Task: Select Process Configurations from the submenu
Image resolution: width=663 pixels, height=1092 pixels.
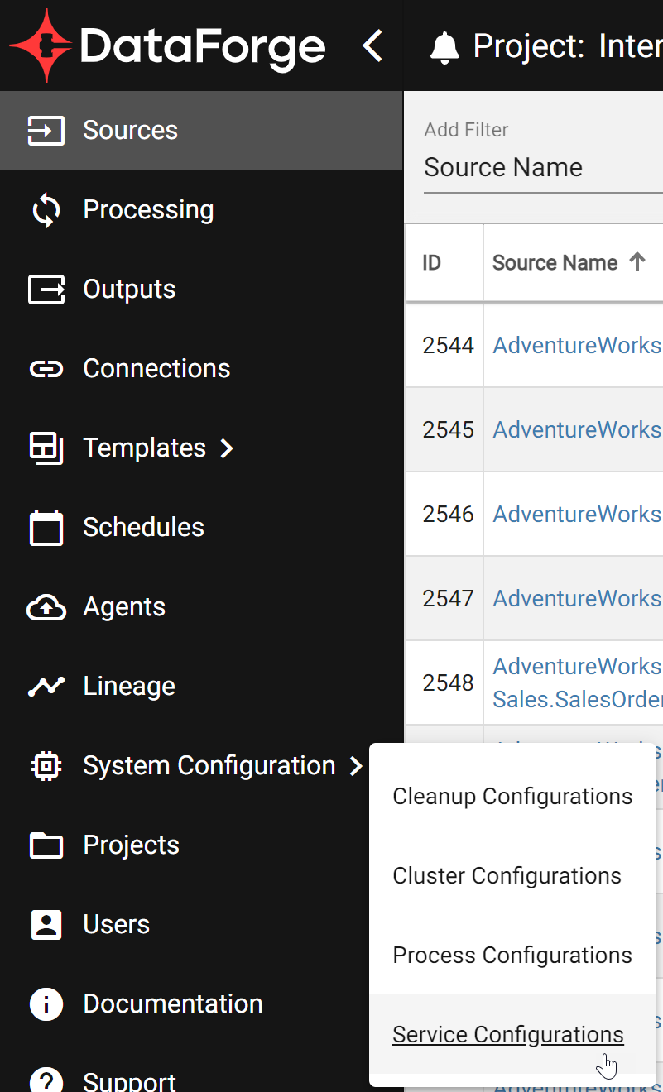Action: (512, 955)
